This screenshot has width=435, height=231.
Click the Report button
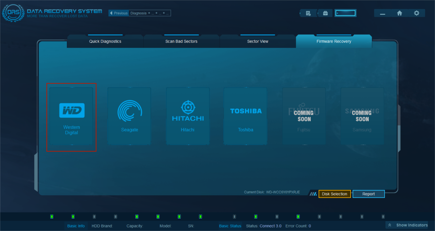coord(369,194)
